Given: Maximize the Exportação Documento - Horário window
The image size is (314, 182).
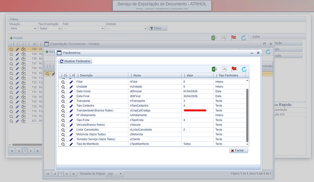Looking at the screenshot, I should click(x=264, y=44).
